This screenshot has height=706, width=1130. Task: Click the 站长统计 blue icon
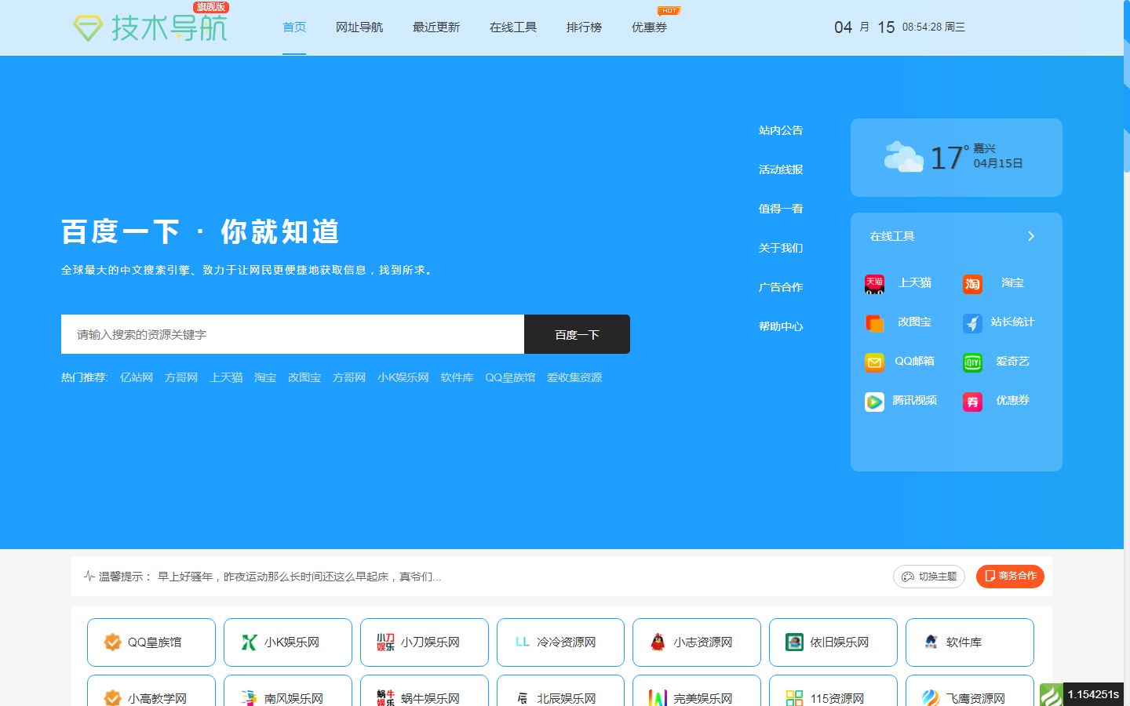(x=972, y=323)
